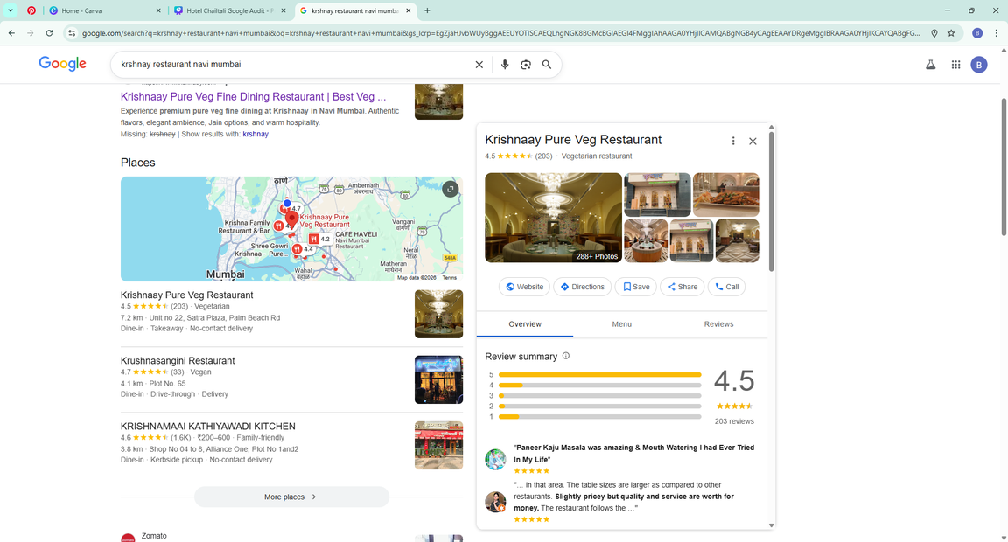Open tab search dropdown arrow

pos(10,10)
